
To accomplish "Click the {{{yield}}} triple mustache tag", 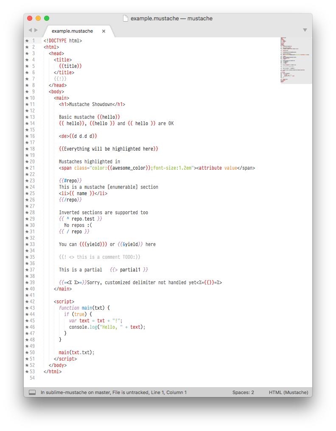I will click(x=93, y=244).
